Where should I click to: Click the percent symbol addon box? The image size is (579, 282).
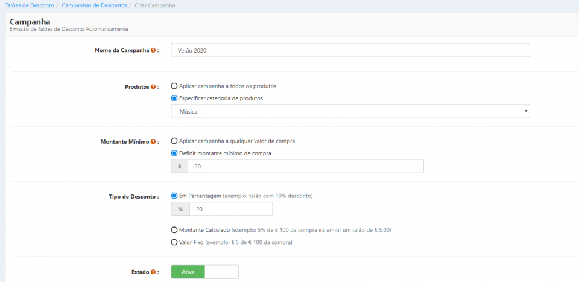click(180, 209)
